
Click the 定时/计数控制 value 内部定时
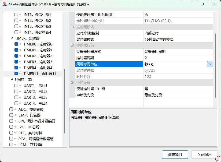(x=178, y=33)
